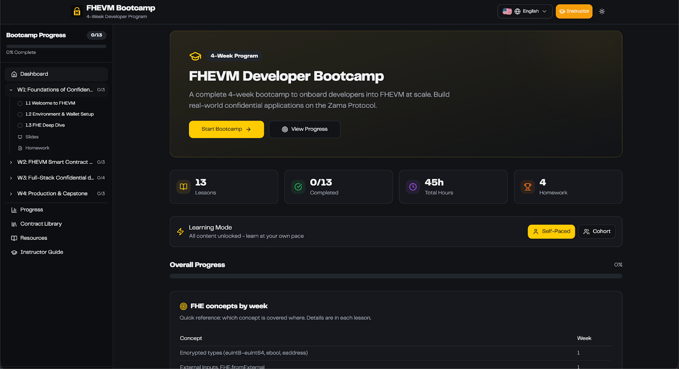679x369 pixels.
Task: Click the US flag icon
Action: pos(507,11)
